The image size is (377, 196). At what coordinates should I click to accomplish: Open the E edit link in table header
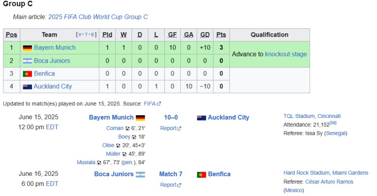click(x=93, y=35)
